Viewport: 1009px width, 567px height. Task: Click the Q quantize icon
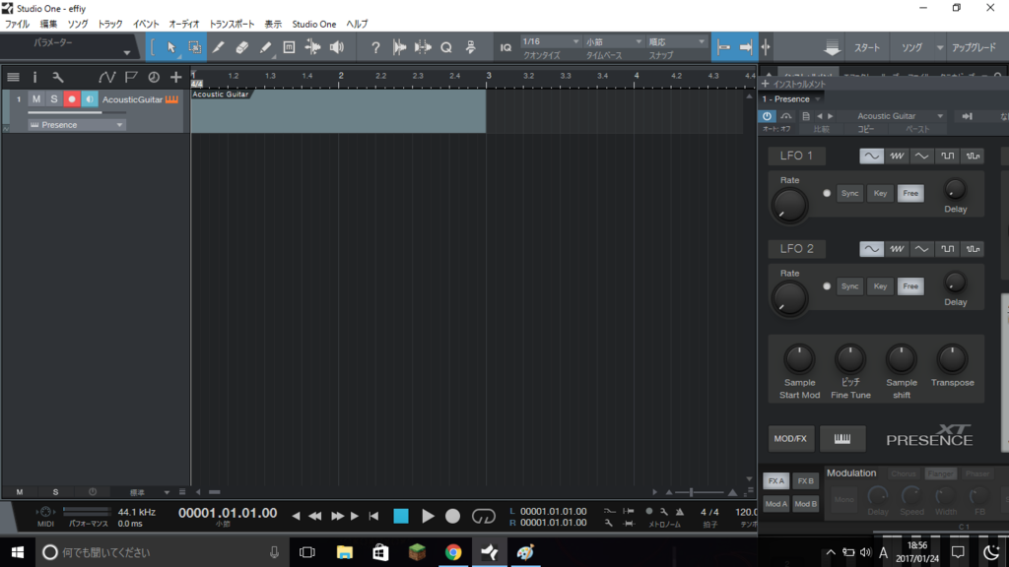446,47
